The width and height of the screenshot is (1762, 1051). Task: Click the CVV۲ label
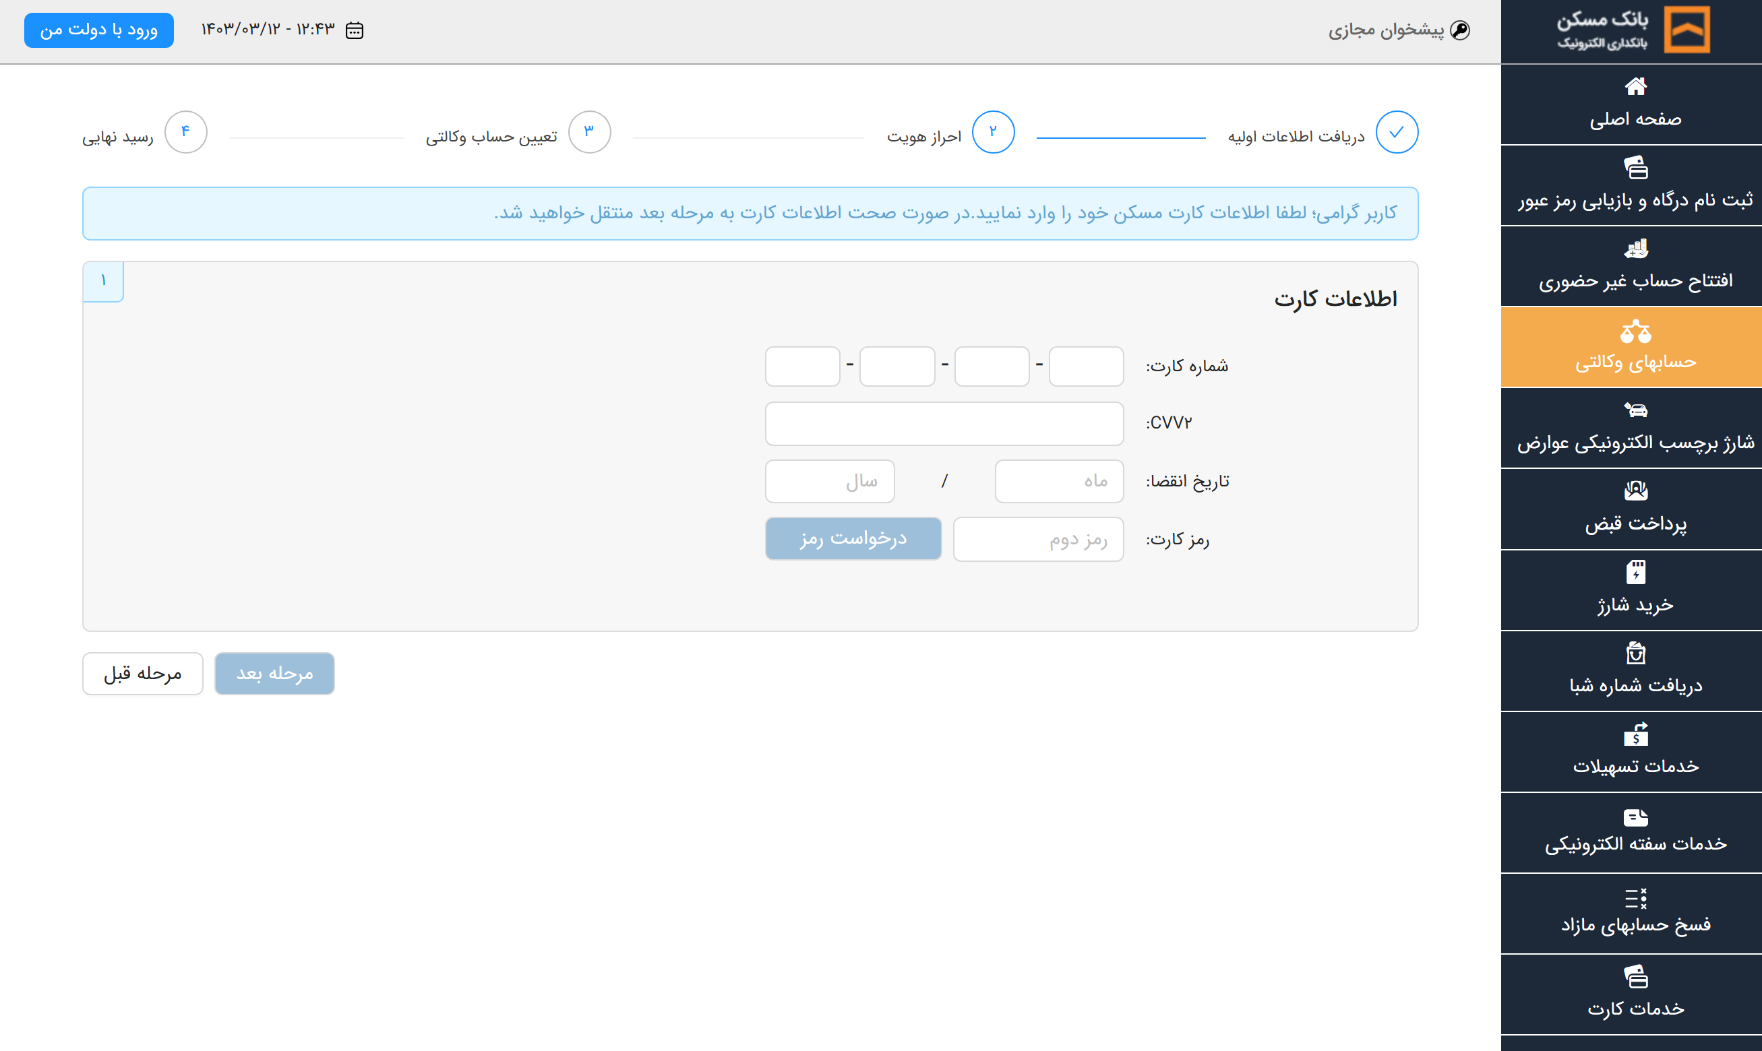[x=1169, y=423]
